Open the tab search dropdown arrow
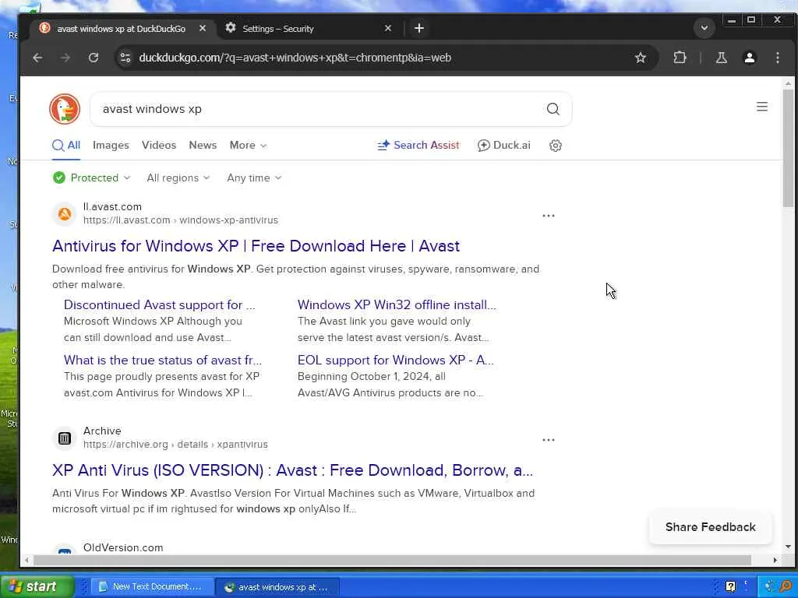The image size is (798, 598). coord(704,28)
